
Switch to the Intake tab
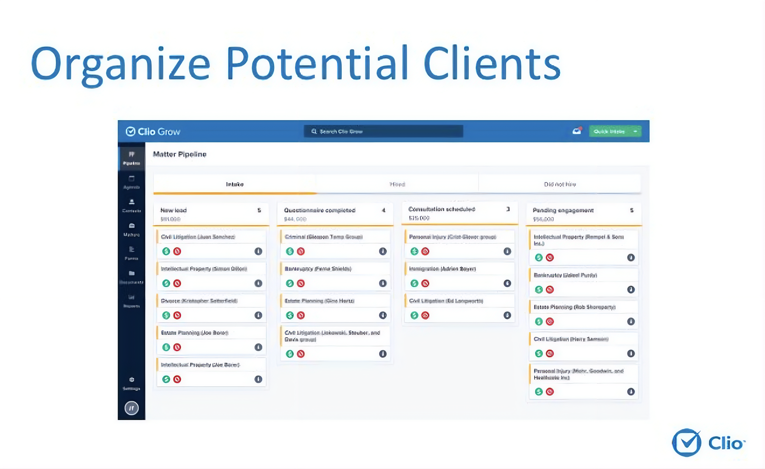[x=235, y=184]
